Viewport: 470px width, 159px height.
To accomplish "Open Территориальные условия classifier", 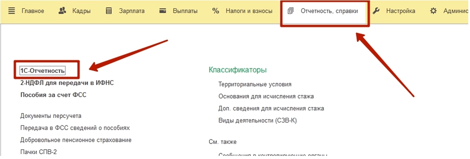I will [255, 84].
